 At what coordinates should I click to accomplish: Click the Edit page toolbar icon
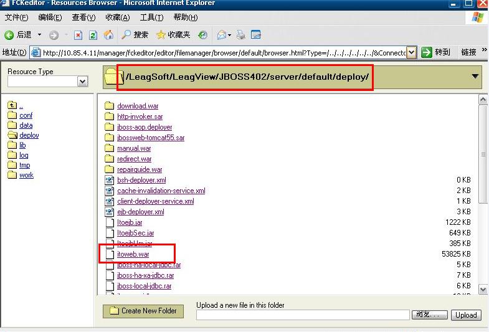pyautogui.click(x=256, y=35)
